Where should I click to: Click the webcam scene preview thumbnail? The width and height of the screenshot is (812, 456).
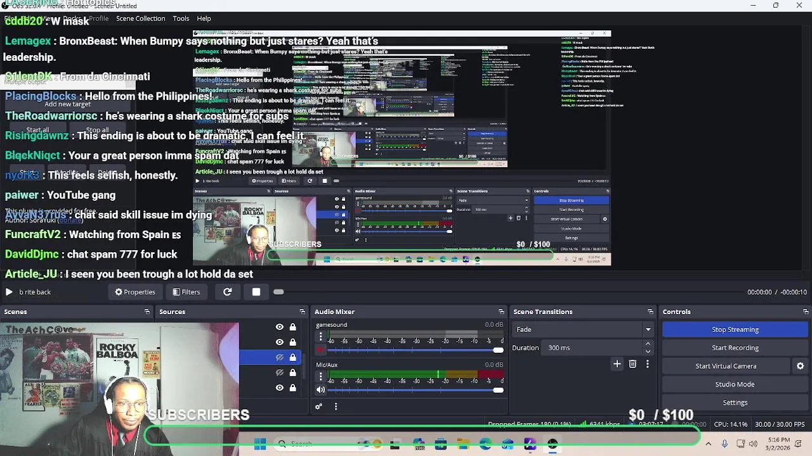pos(119,389)
